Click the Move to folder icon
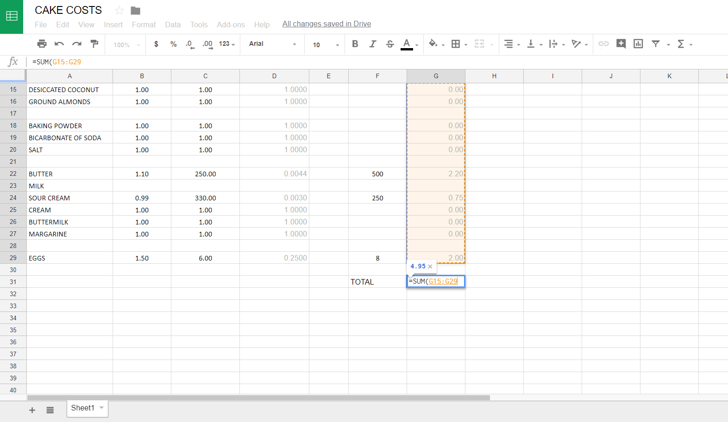 pos(136,11)
